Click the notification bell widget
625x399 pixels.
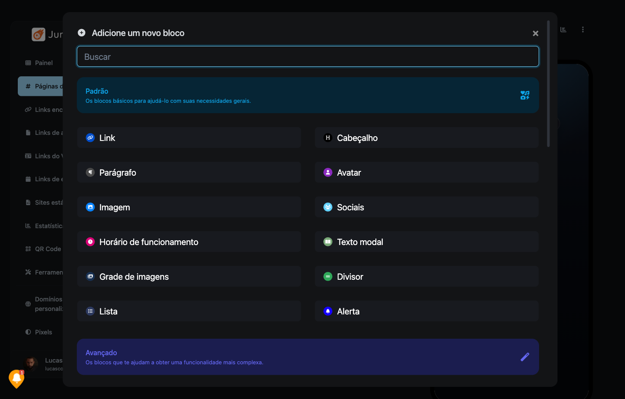coord(16,379)
